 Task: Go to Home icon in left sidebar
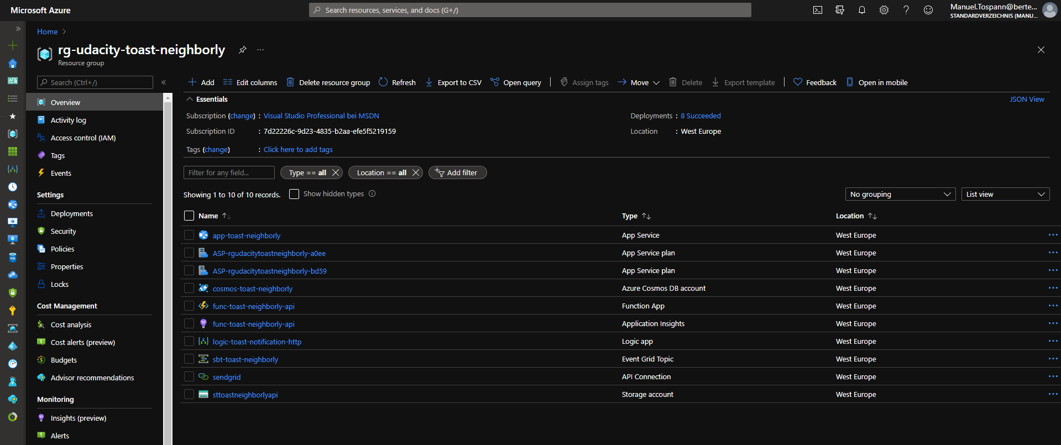13,63
